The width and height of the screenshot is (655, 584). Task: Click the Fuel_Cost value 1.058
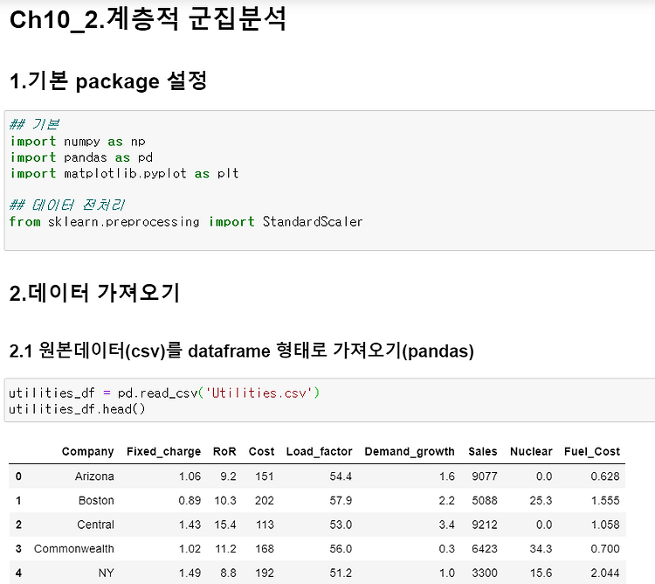point(605,525)
